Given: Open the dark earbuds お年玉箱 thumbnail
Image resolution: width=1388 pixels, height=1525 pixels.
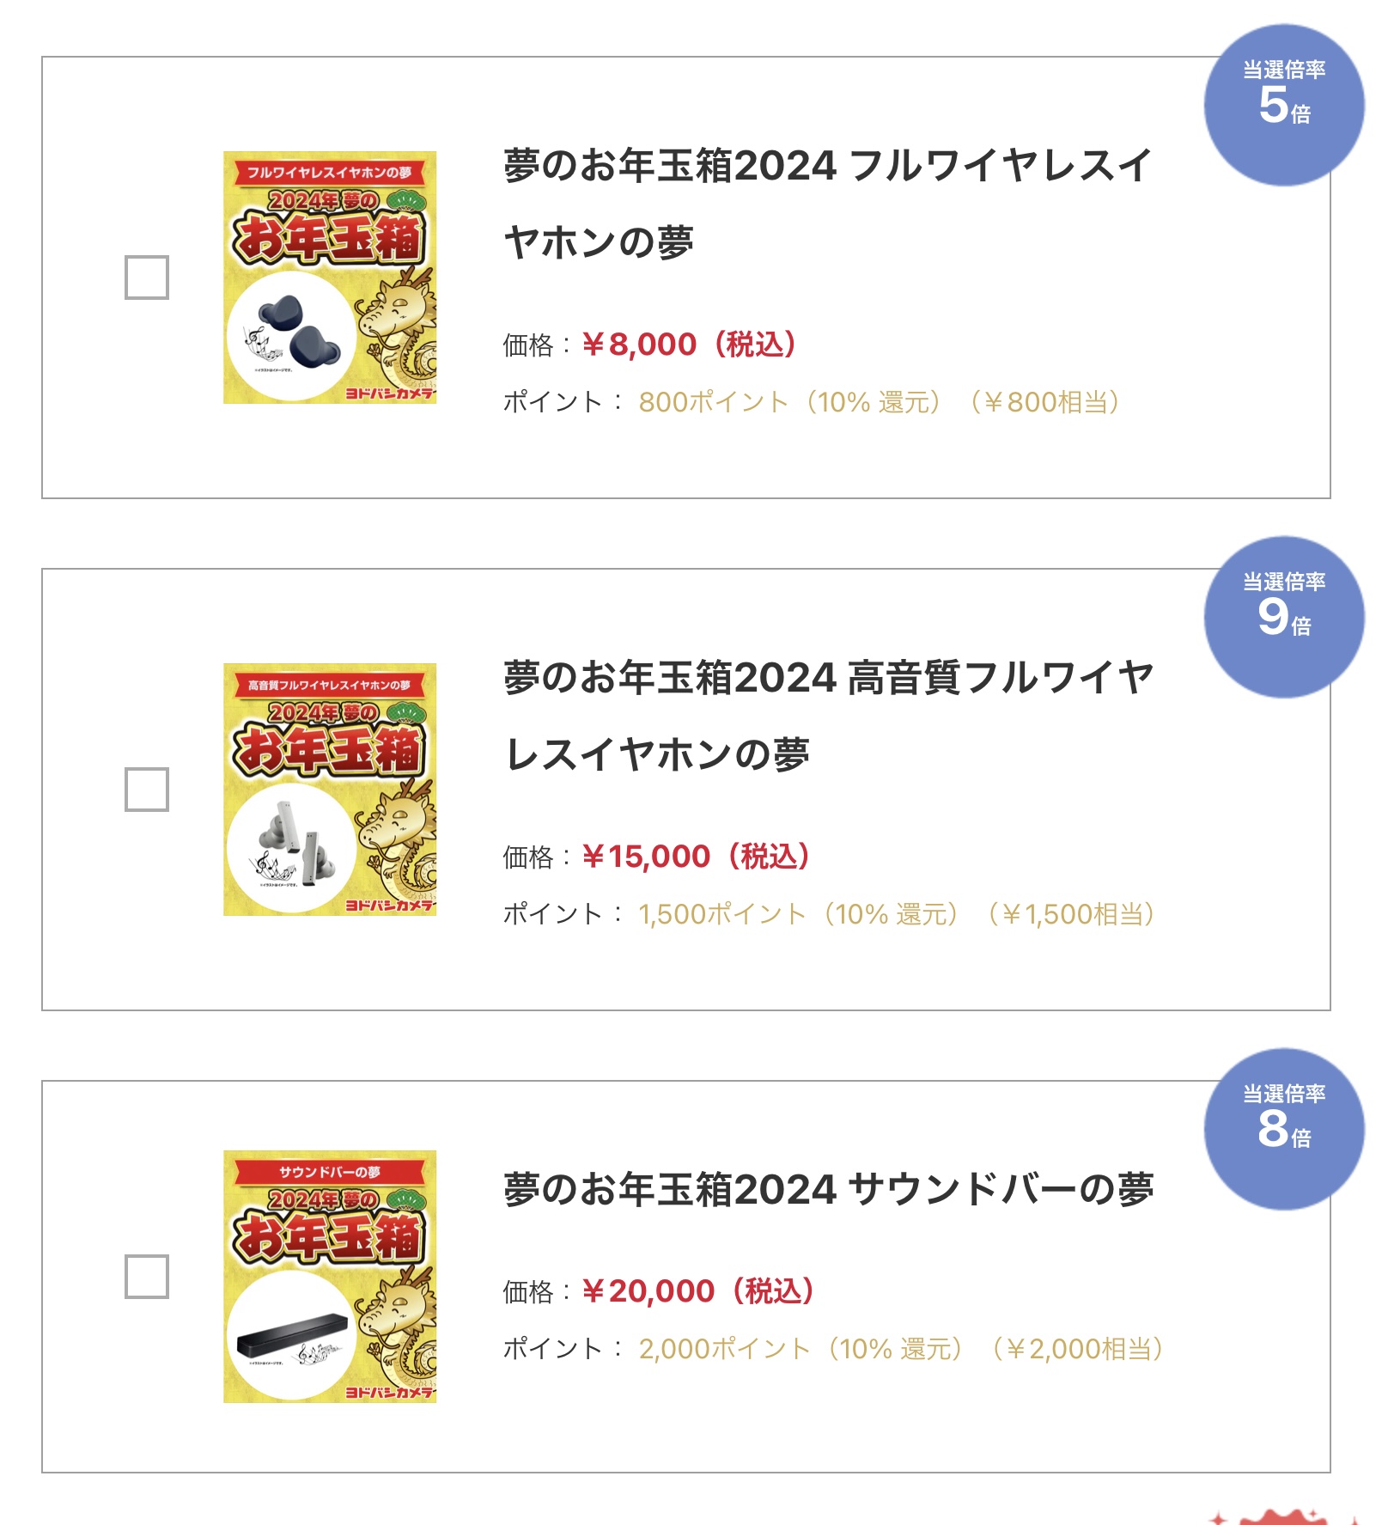Looking at the screenshot, I should (330, 278).
